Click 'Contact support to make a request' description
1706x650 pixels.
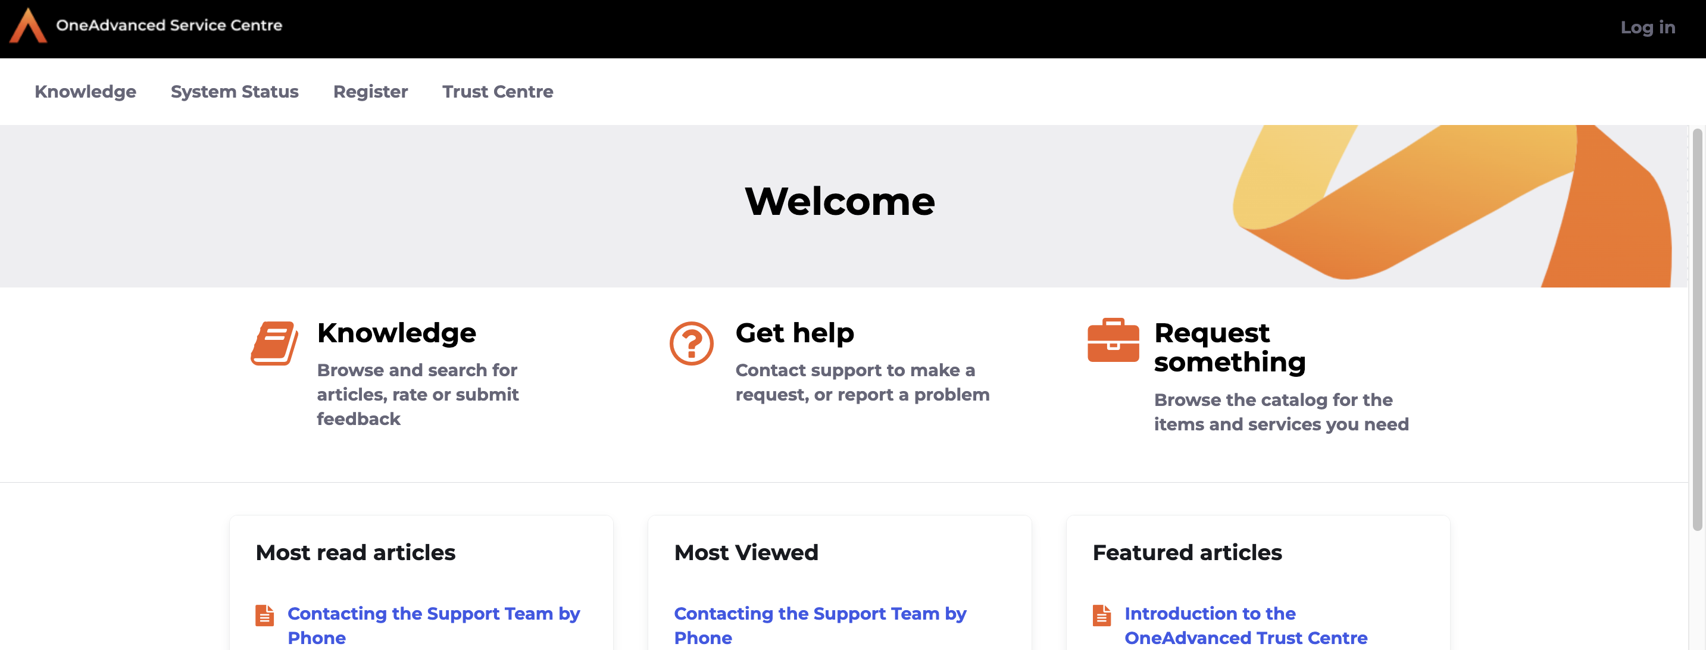(863, 383)
